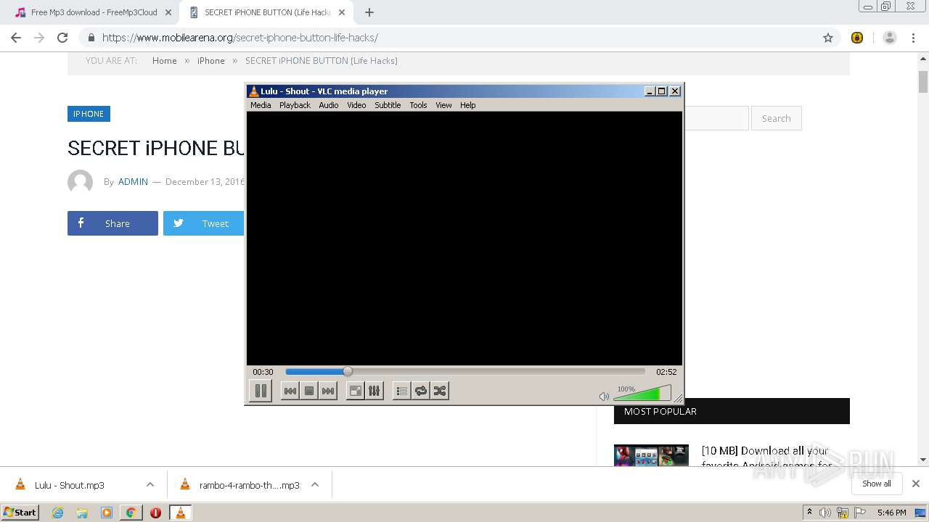Go to iPhone breadcrumb link

[211, 61]
